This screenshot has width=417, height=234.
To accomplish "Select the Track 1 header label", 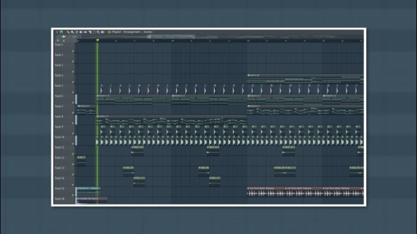I will (58, 45).
